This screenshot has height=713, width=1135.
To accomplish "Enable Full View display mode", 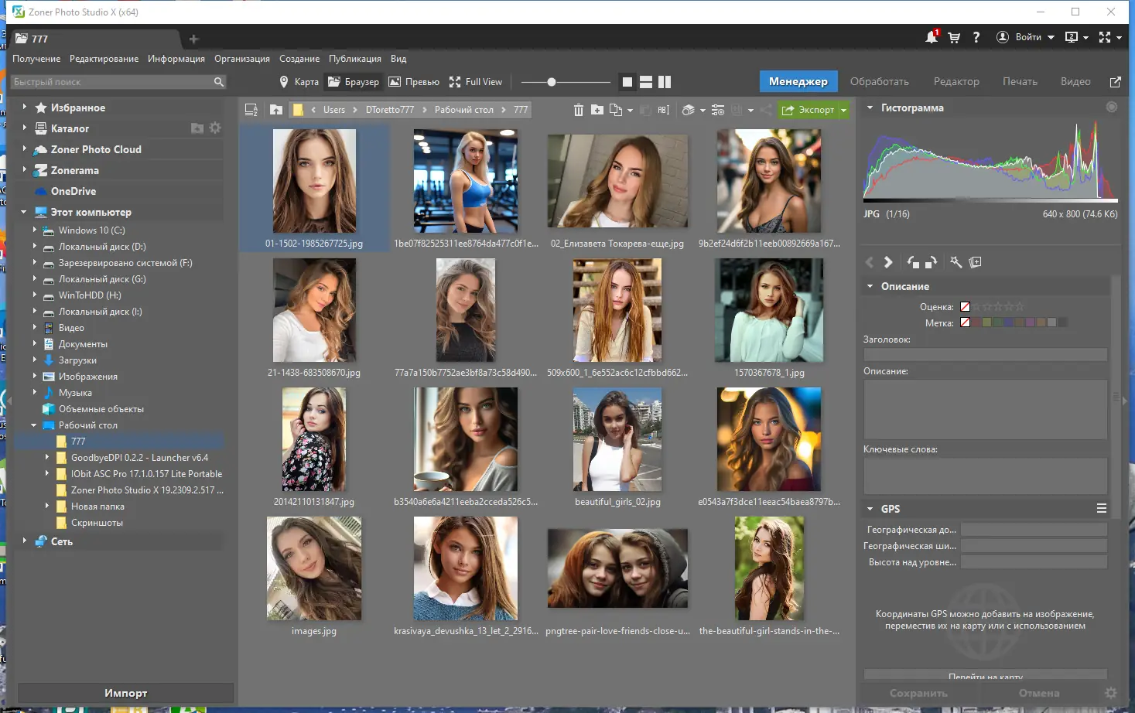I will [476, 82].
